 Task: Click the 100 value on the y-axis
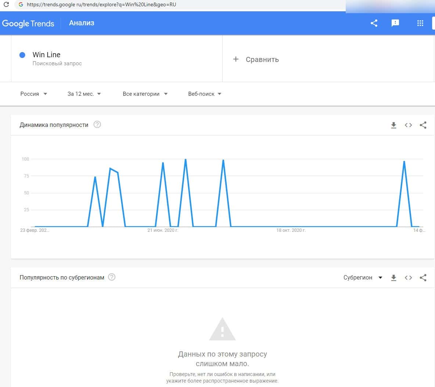coord(25,159)
